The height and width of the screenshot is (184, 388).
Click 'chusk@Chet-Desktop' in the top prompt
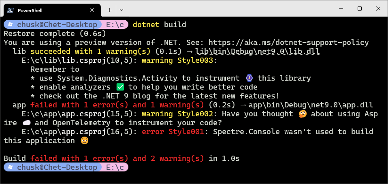tap(57, 25)
